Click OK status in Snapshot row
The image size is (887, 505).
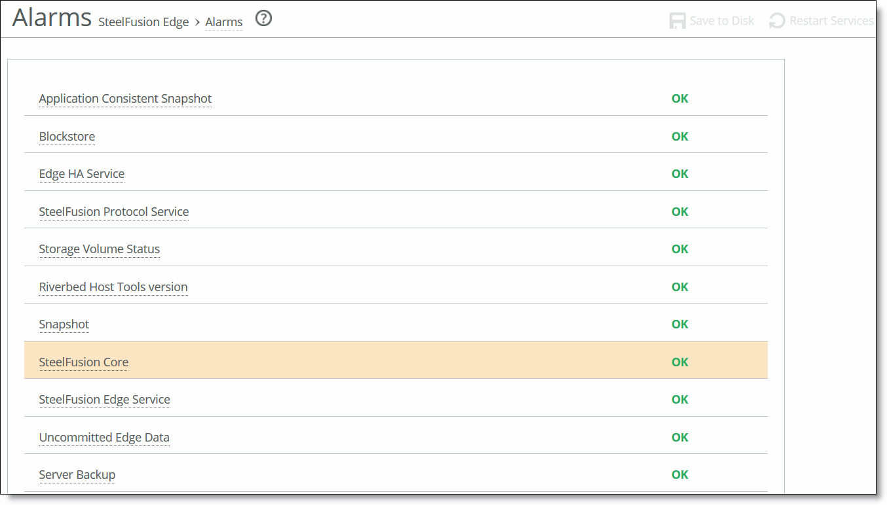tap(680, 324)
